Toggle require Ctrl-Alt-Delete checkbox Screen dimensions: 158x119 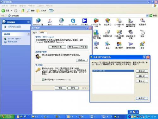point(43,79)
